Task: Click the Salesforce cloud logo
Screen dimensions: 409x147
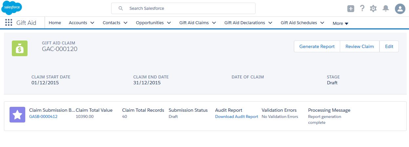Action: [12, 8]
